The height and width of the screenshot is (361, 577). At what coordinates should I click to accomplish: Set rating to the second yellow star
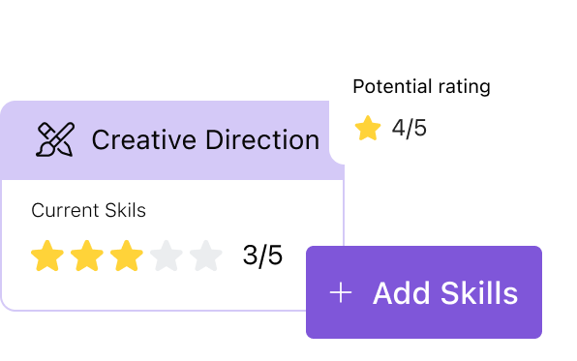[87, 256]
